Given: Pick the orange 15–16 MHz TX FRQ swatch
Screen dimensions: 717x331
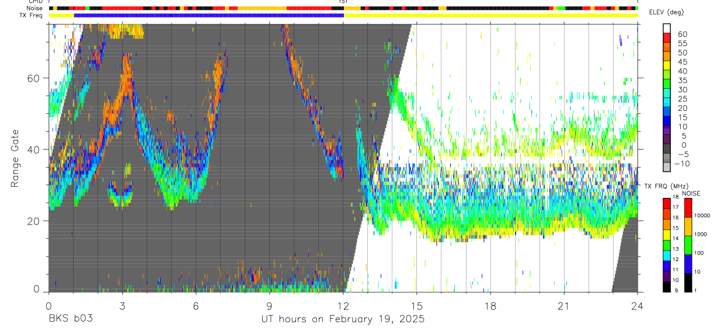Looking at the screenshot, I should click(667, 224).
